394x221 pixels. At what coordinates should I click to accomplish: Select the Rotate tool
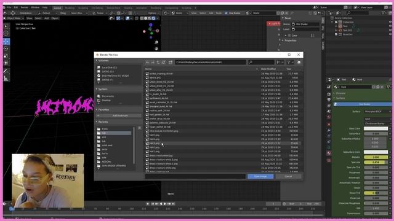tap(6, 48)
